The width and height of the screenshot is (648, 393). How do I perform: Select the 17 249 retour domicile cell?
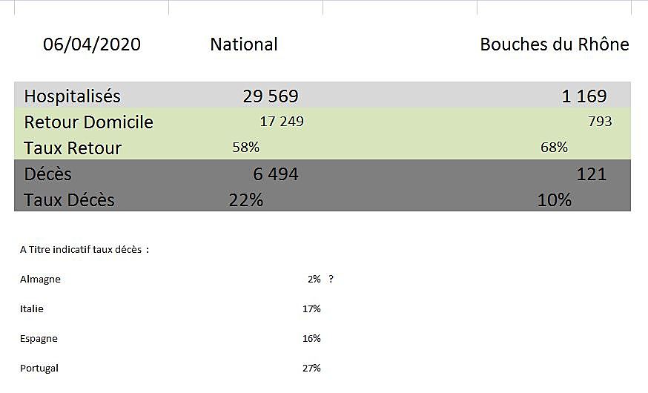(282, 121)
